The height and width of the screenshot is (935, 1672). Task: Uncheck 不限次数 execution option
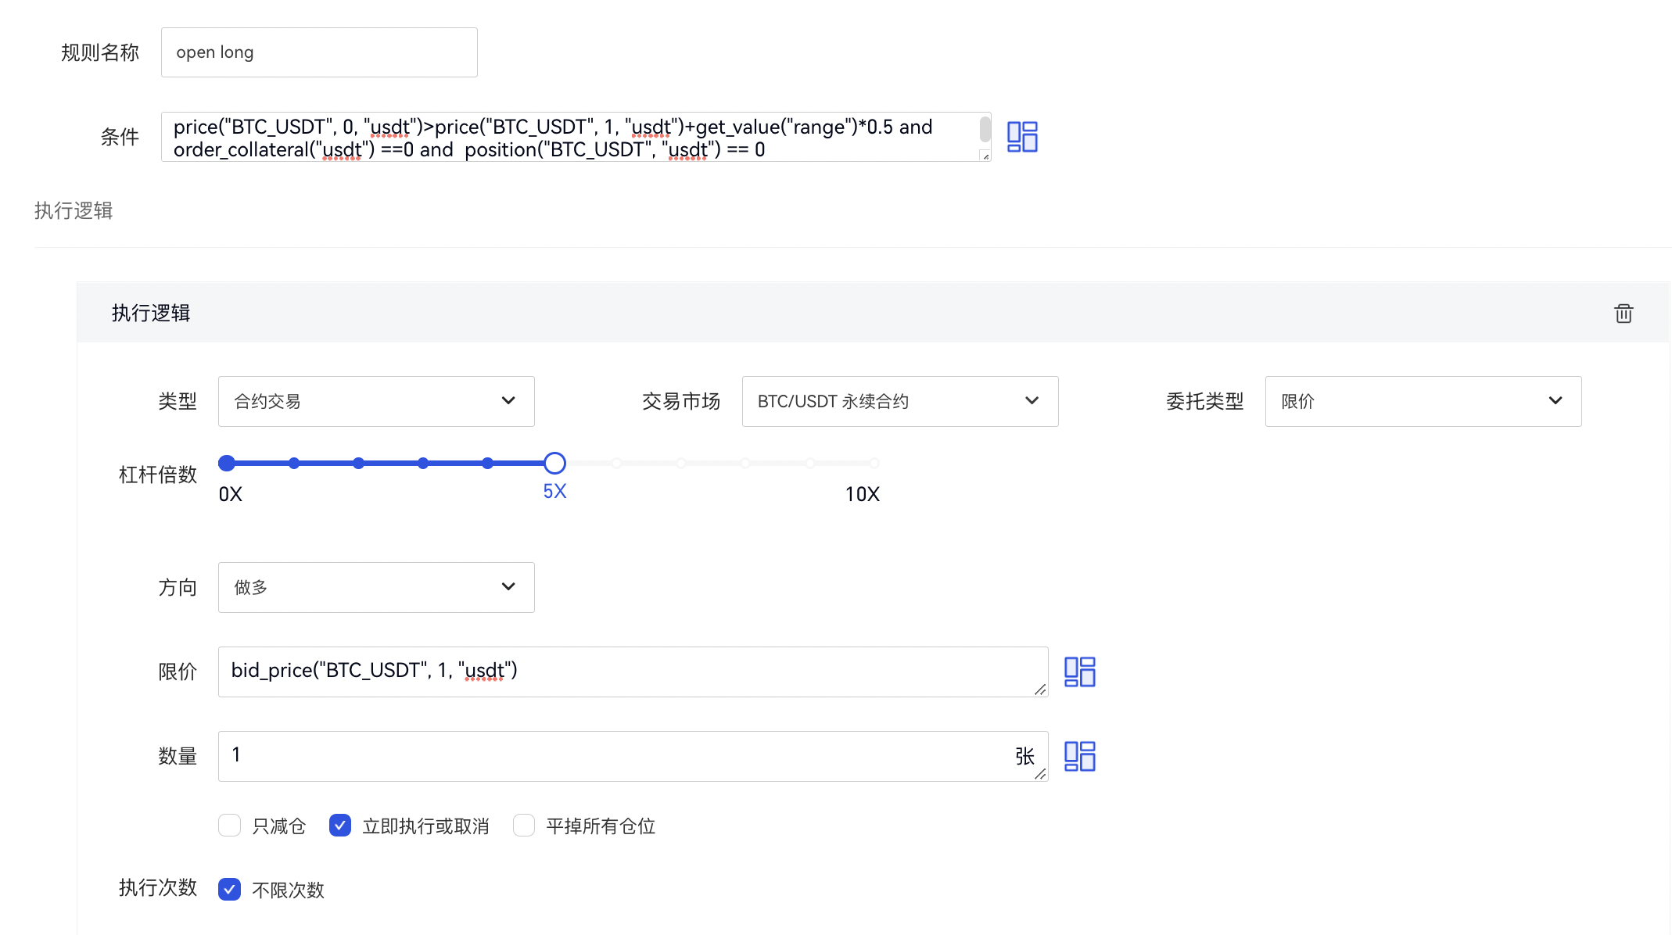coord(229,890)
